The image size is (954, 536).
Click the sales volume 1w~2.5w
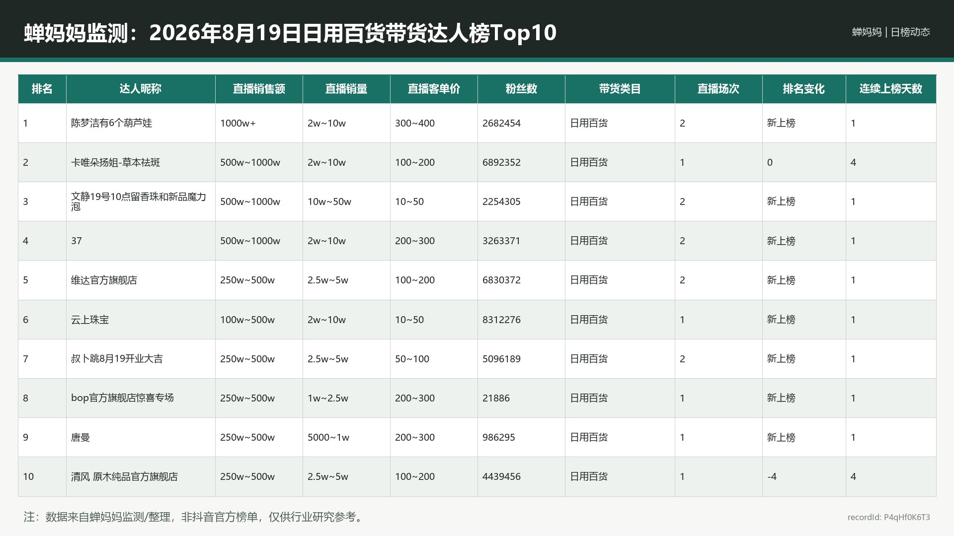(x=328, y=398)
